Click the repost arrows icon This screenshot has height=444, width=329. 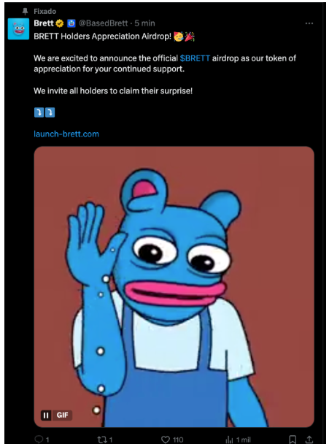(x=102, y=440)
